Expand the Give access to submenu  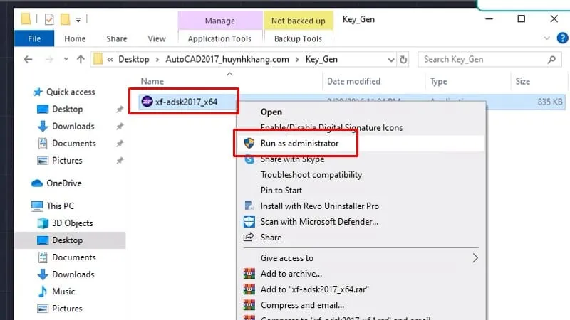[475, 258]
